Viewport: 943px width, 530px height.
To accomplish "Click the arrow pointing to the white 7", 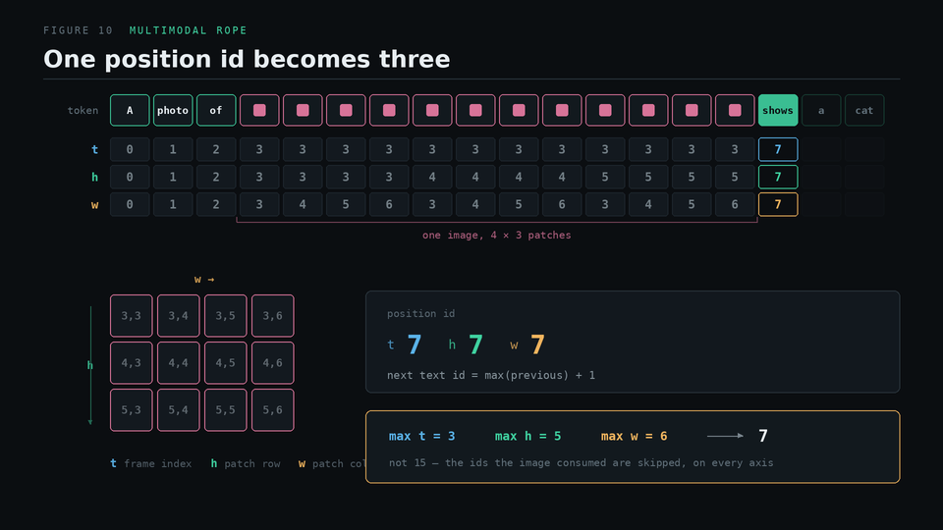I will (725, 436).
